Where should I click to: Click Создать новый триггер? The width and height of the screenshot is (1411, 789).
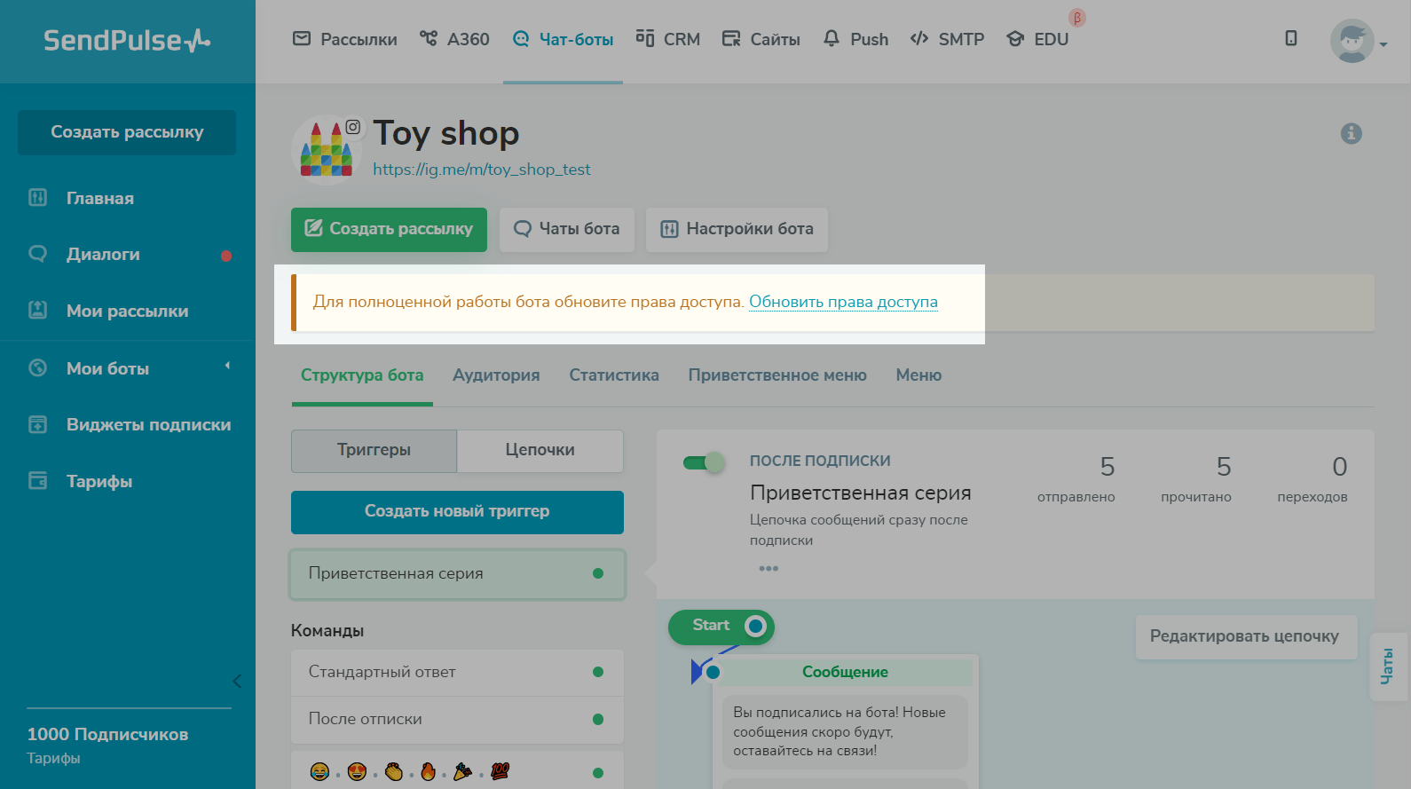457,512
